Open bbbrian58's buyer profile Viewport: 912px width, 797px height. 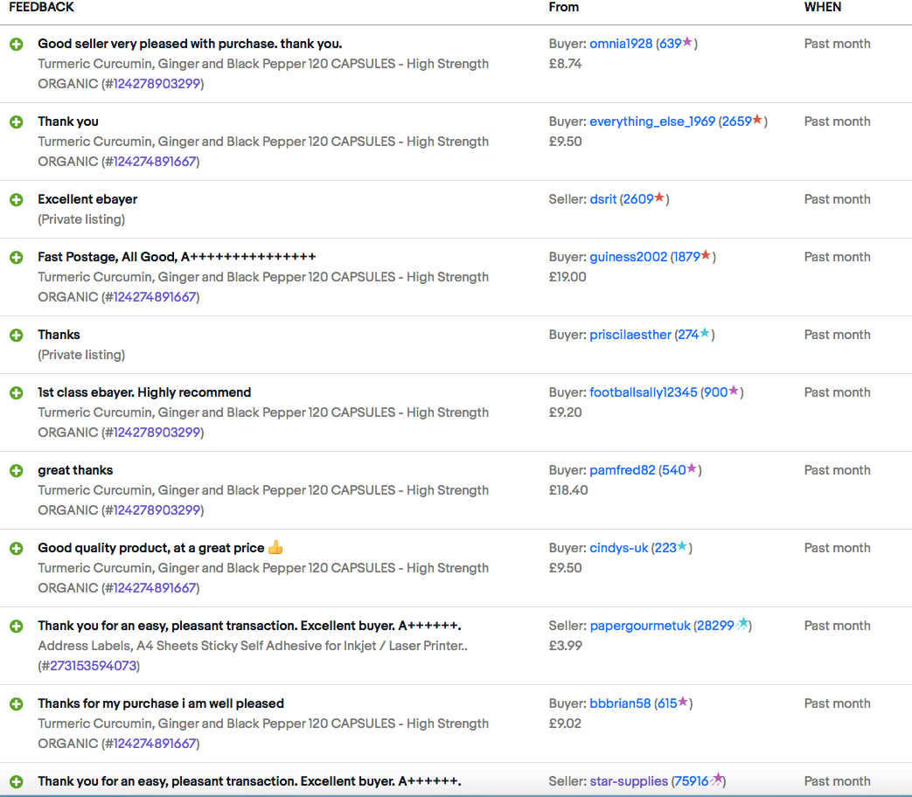(620, 703)
